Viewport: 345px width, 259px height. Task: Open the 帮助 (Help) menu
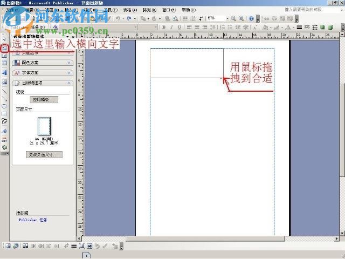point(189,10)
